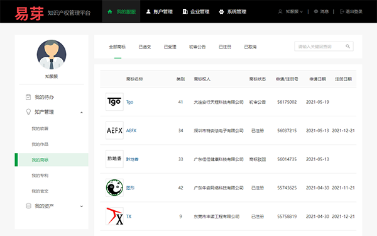
Task: Open the panda yin-yang trademark thumbnail
Action: (x=114, y=188)
